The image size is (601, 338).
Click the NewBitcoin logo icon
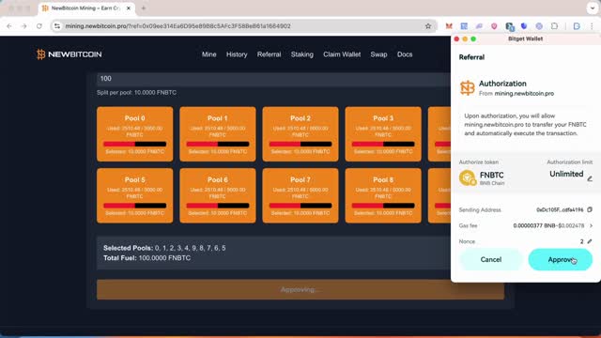(40, 54)
